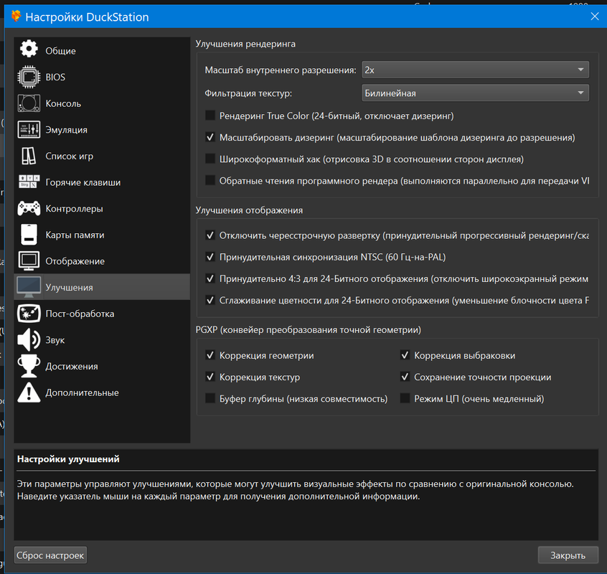Toggle Масштабировать дизеринг checkbox

pos(210,137)
